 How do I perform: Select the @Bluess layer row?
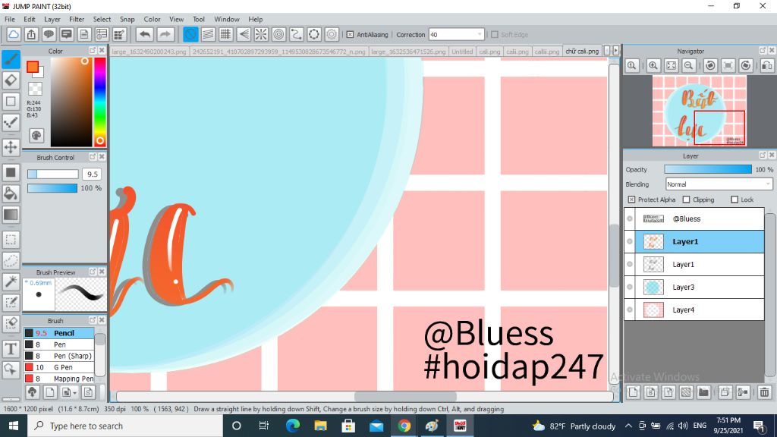click(x=694, y=218)
